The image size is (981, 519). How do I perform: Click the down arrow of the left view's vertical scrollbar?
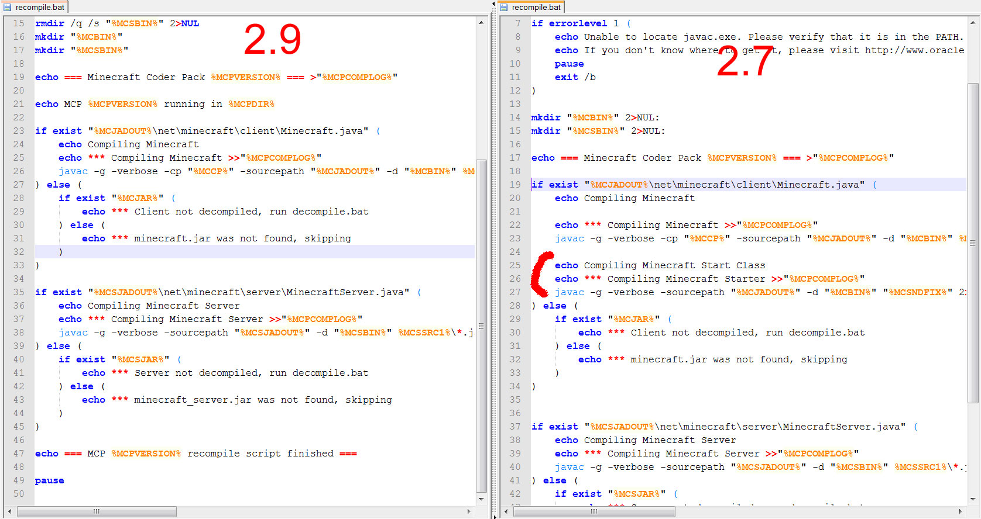[481, 500]
